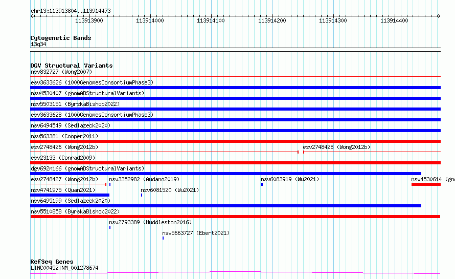Click ruler position 113913900

(89, 20)
